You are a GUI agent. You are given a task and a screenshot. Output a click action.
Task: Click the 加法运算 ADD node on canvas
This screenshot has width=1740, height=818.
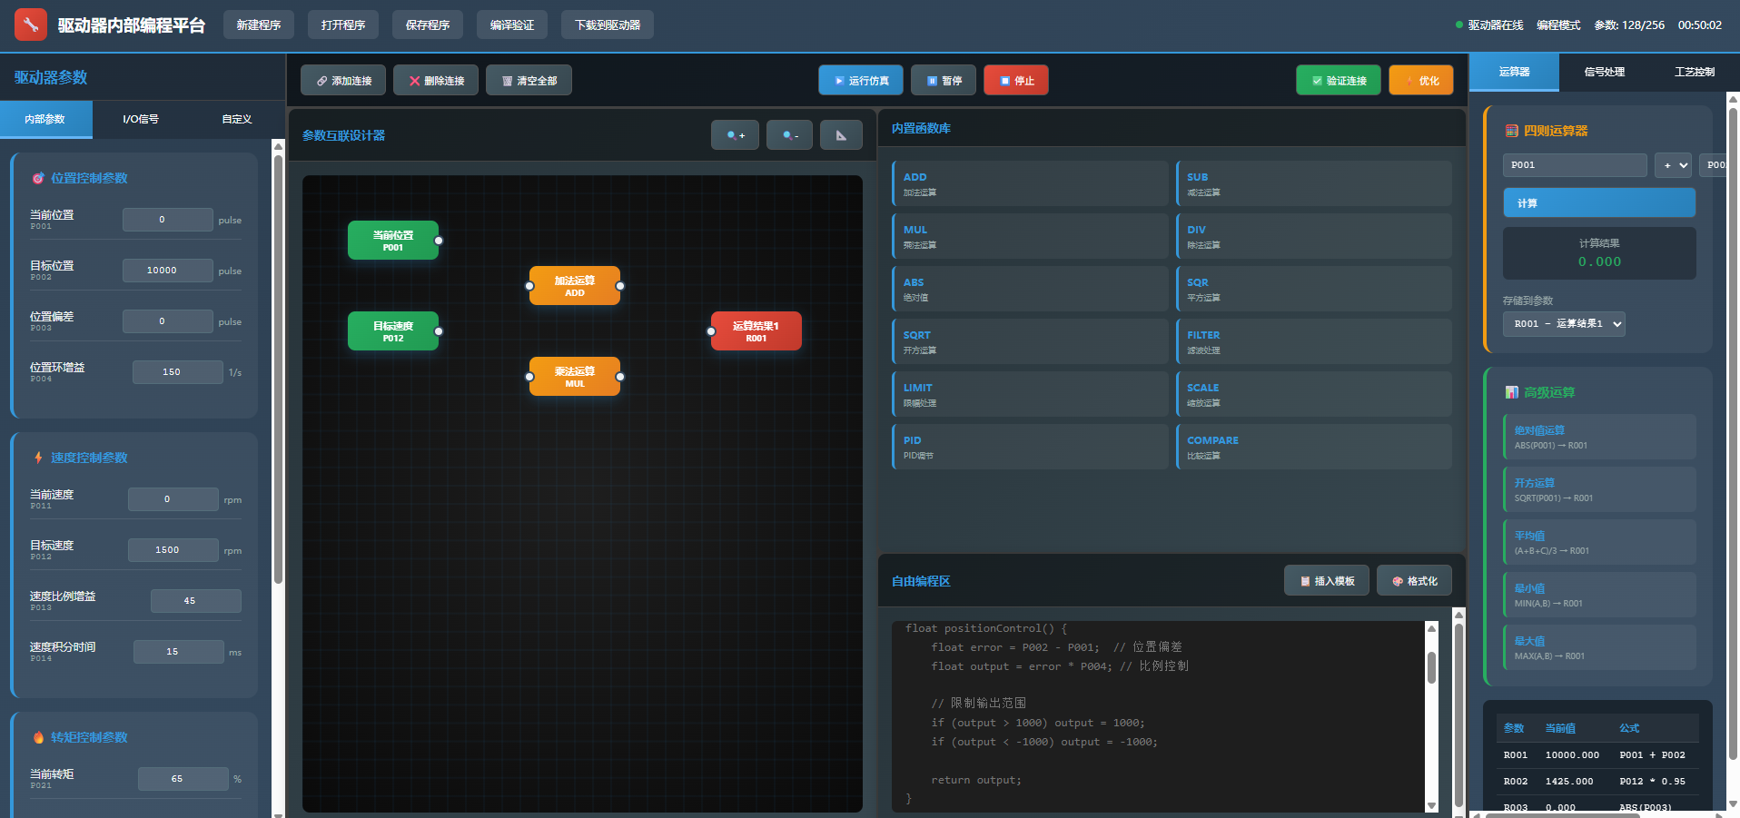coord(574,286)
